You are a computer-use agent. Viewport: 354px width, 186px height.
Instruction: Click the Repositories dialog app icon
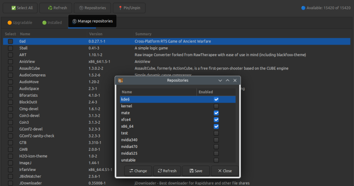120,80
